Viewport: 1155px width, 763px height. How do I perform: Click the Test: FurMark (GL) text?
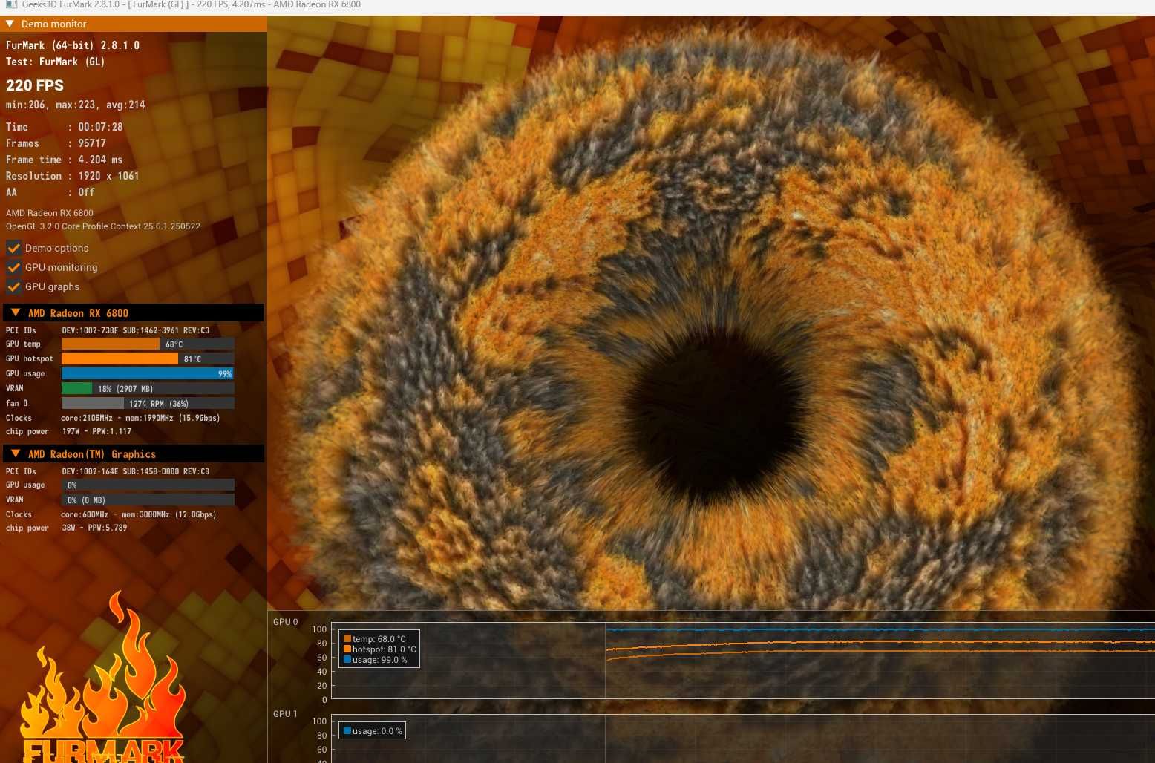pos(56,62)
